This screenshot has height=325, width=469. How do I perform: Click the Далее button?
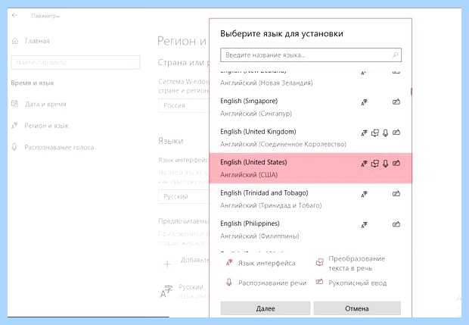click(266, 308)
